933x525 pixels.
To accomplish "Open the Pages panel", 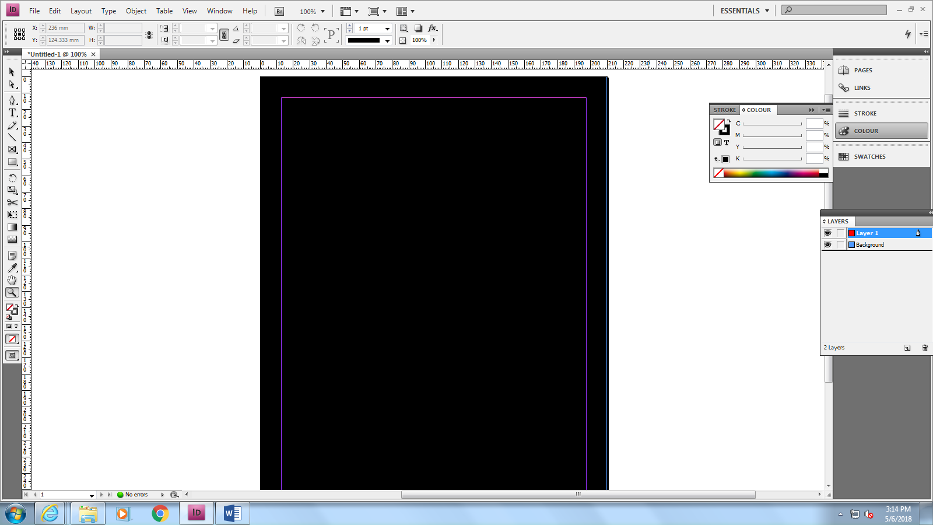I will tap(864, 70).
